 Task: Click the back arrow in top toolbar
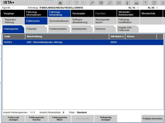(x=69, y=3)
